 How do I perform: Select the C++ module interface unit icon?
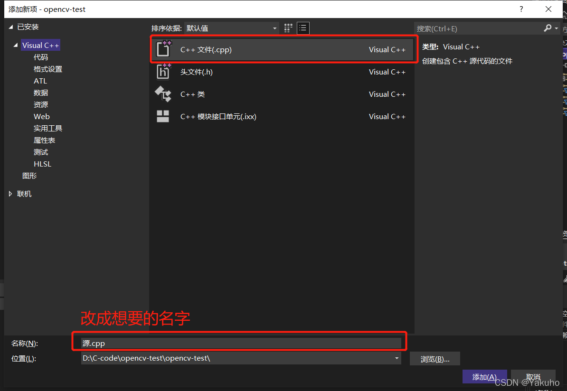163,116
